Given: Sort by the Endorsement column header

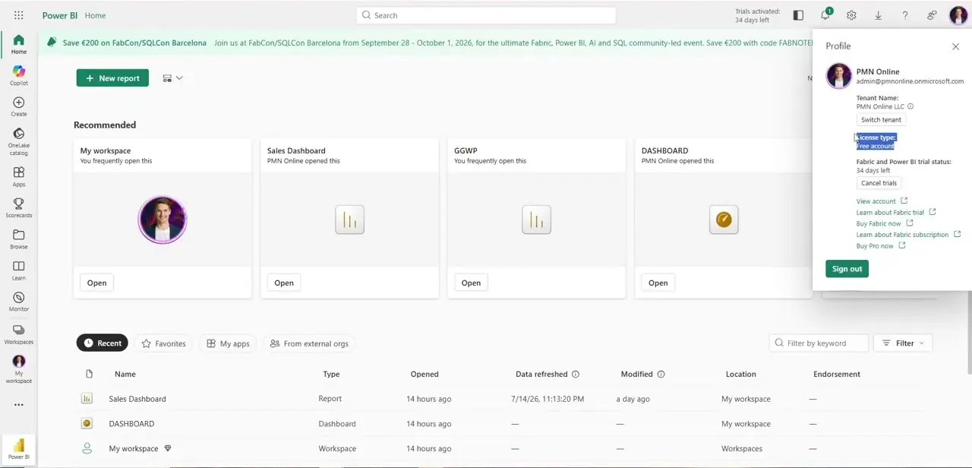Looking at the screenshot, I should point(837,374).
